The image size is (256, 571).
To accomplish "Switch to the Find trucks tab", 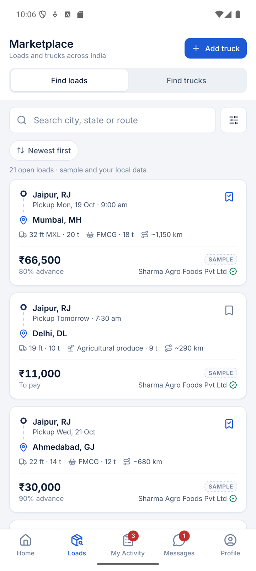I will pyautogui.click(x=186, y=81).
